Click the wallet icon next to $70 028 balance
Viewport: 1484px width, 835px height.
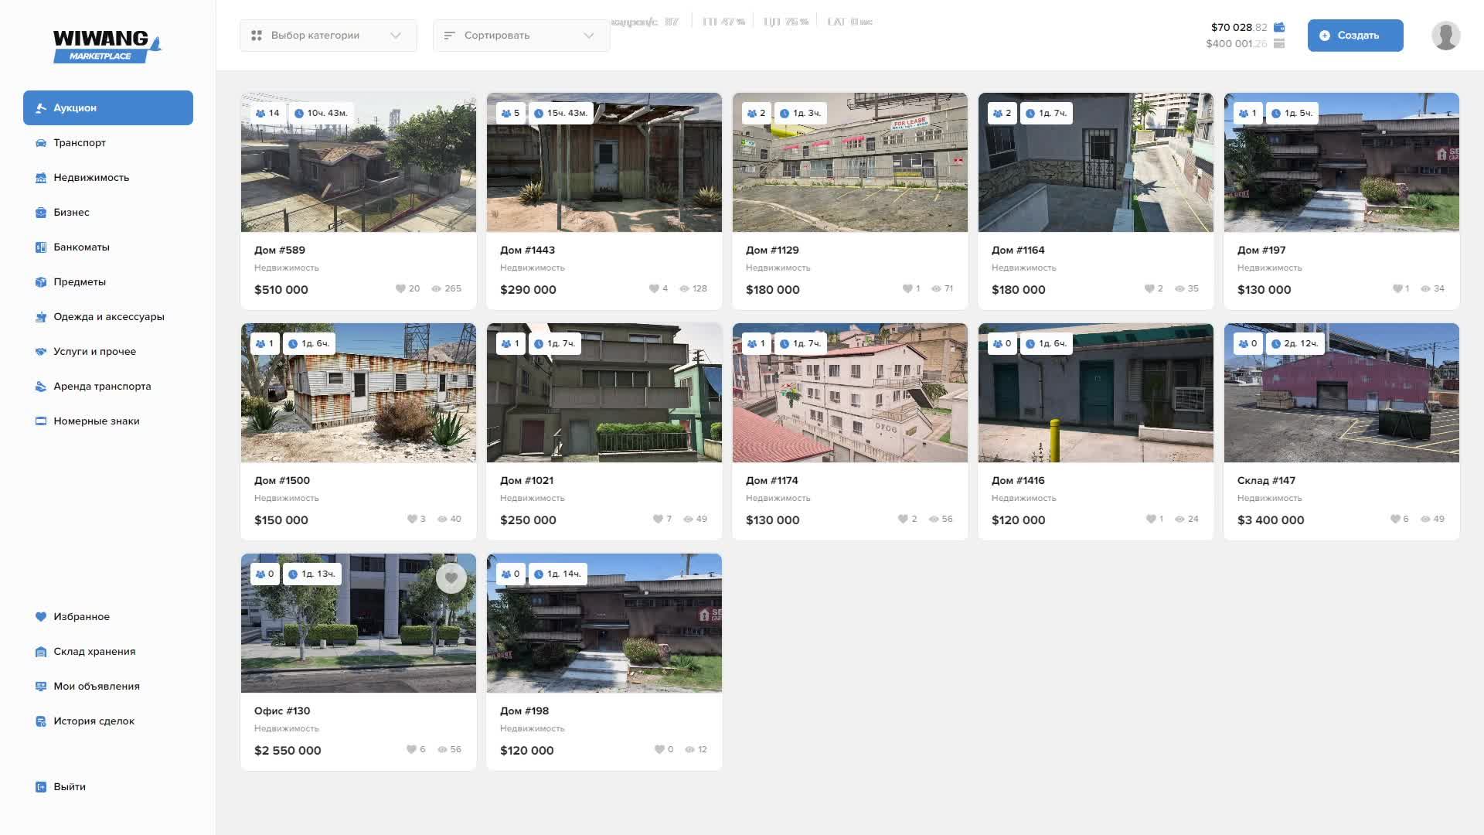tap(1279, 27)
